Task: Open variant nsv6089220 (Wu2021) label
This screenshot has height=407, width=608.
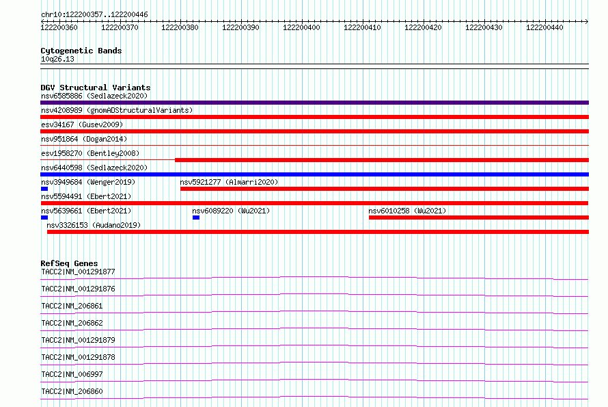Action: click(x=231, y=211)
